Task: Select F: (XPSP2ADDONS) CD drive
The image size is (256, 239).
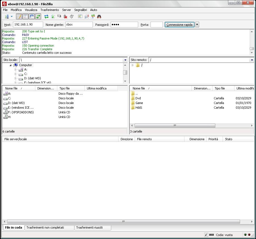Action: 21,112
